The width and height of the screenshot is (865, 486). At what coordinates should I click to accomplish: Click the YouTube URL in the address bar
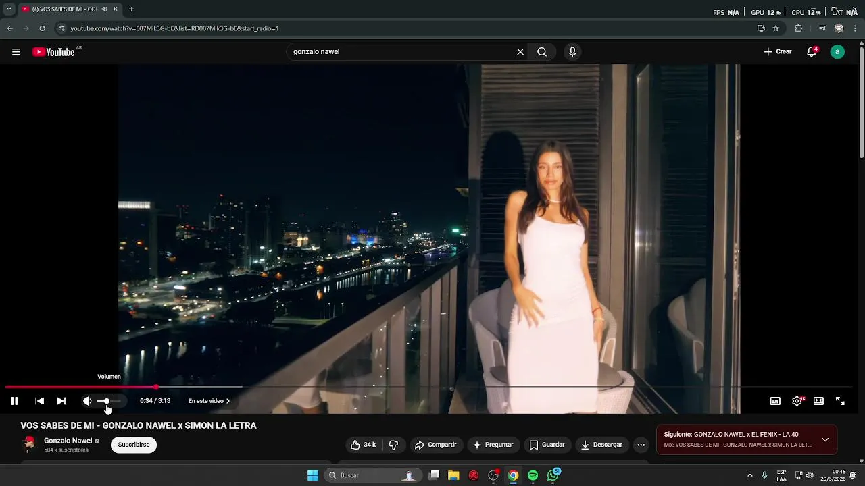174,28
